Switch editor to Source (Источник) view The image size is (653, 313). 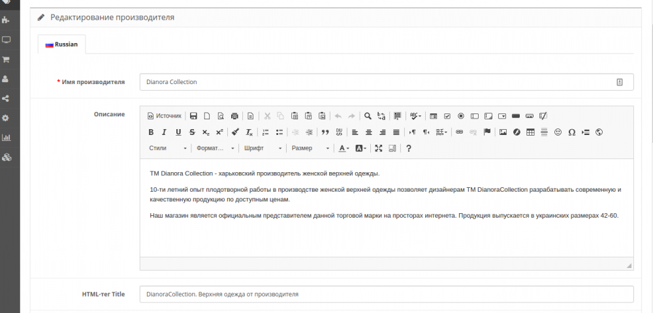165,116
